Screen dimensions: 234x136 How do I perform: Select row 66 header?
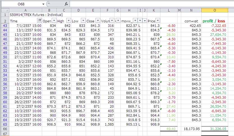click(x=5, y=129)
